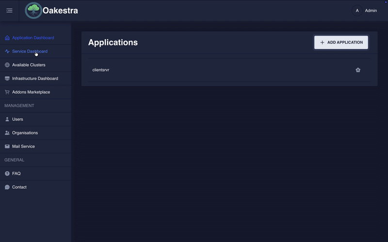Viewport: 388px width, 242px height.
Task: Click the plus icon in Add Application
Action: [323, 43]
